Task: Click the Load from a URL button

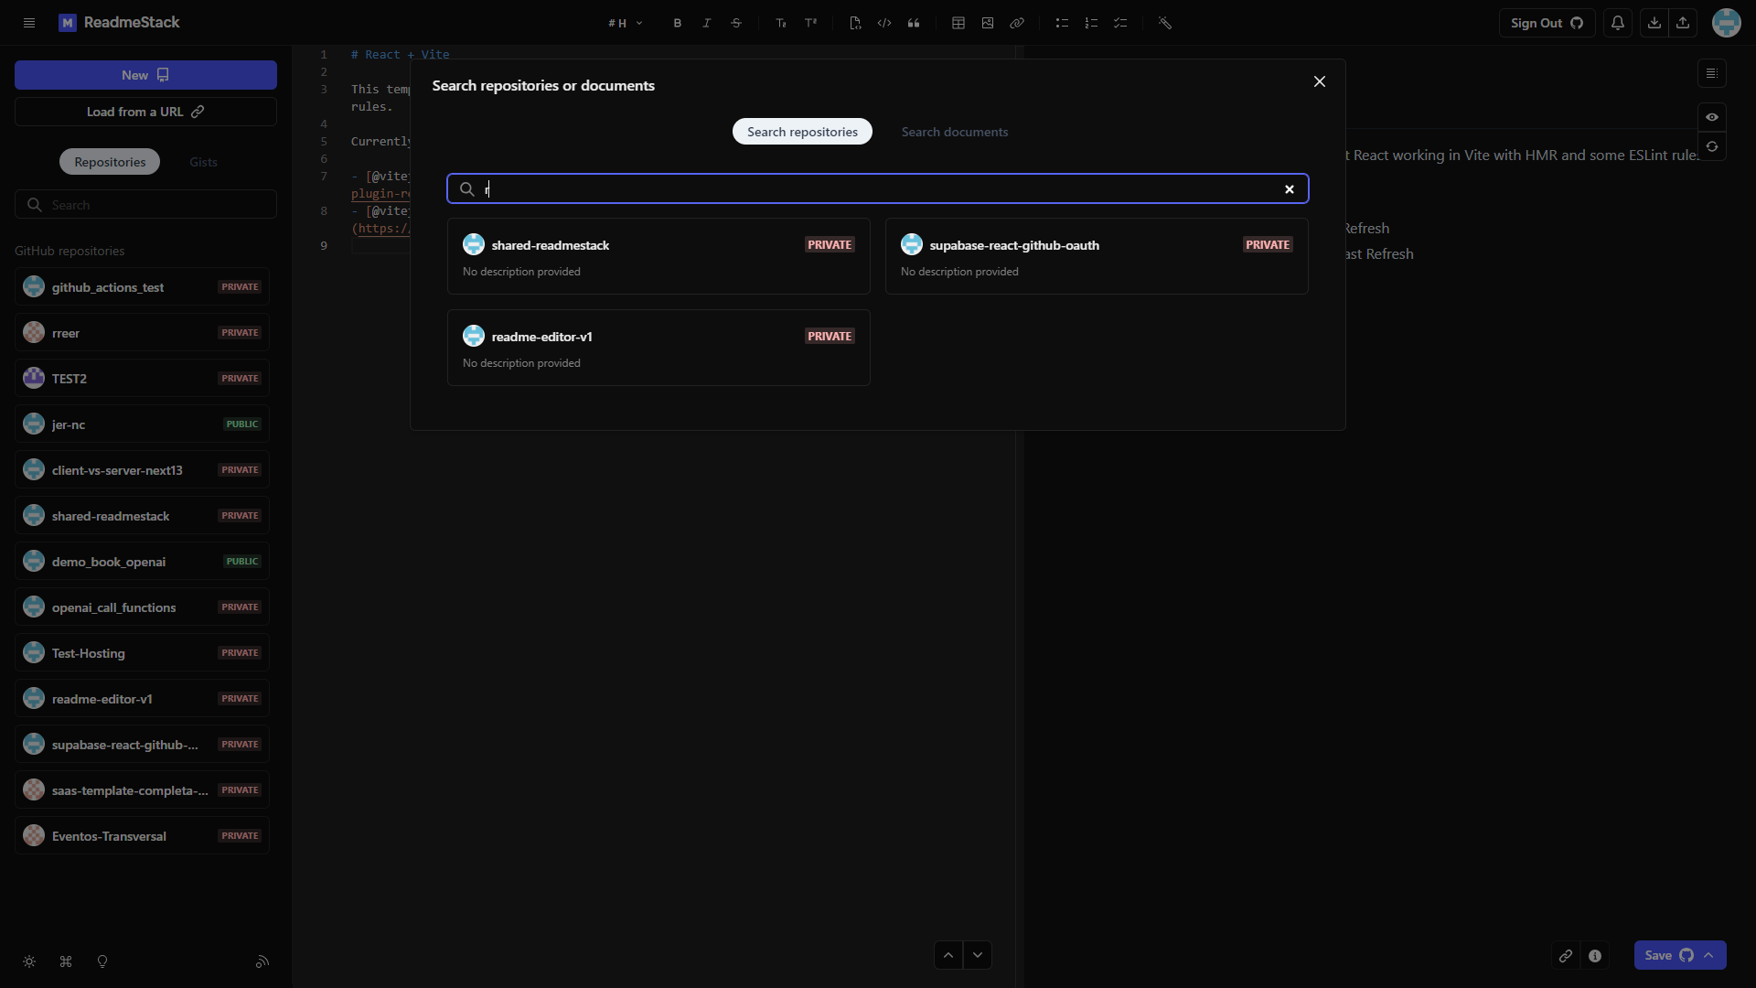Action: [145, 112]
